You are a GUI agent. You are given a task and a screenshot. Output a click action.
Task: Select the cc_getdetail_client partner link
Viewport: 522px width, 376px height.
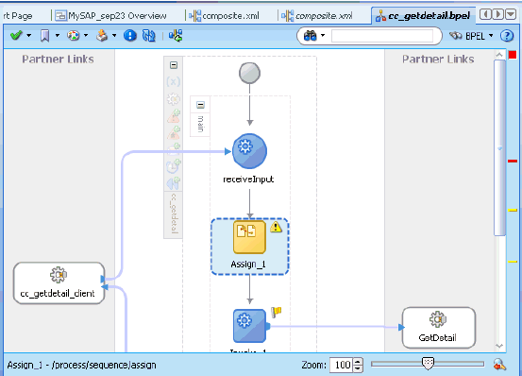coord(59,283)
